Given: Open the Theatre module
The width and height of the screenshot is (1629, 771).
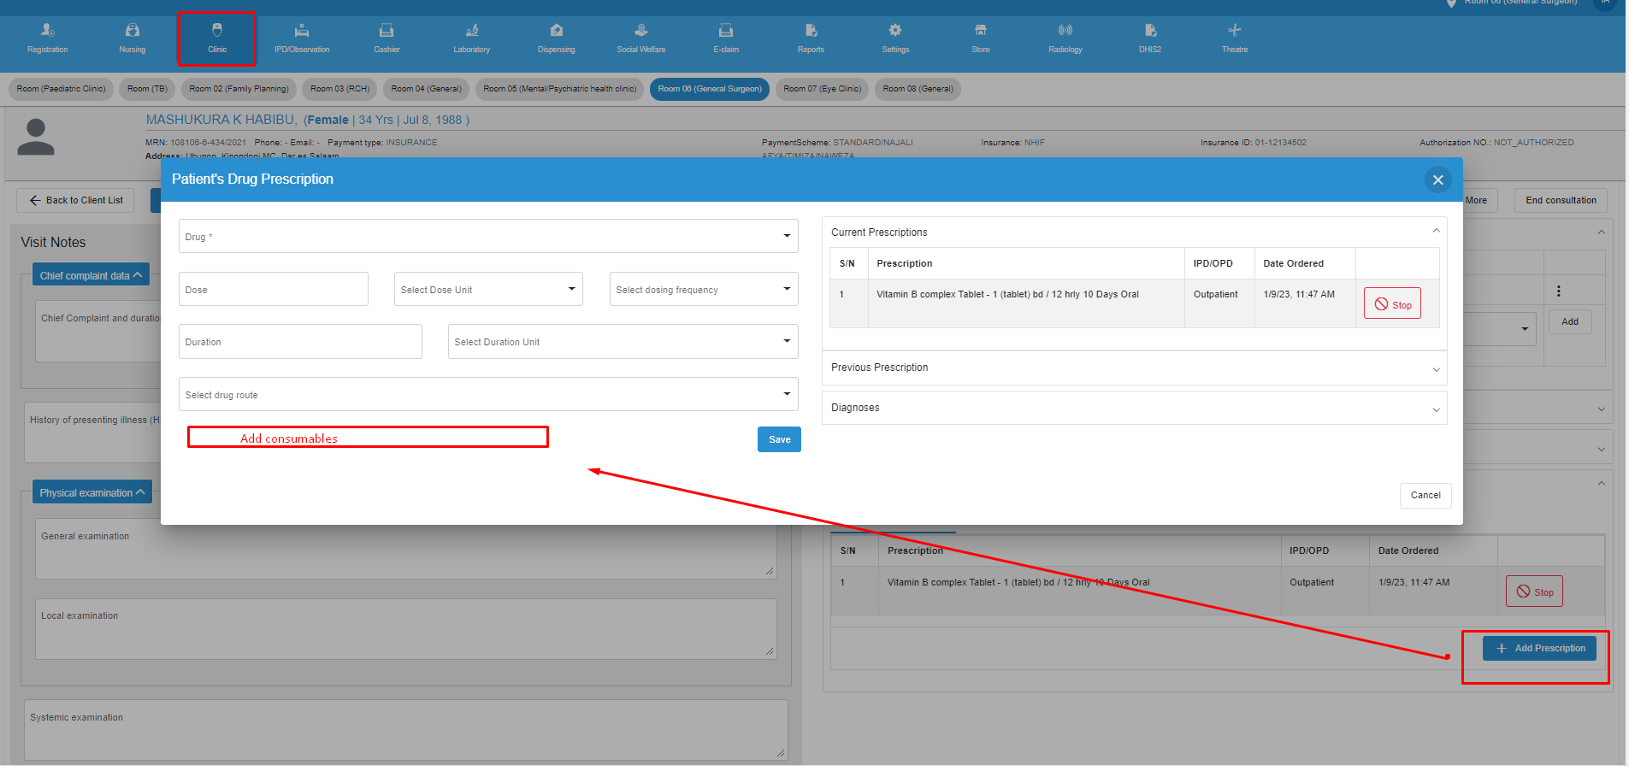Looking at the screenshot, I should (1234, 38).
